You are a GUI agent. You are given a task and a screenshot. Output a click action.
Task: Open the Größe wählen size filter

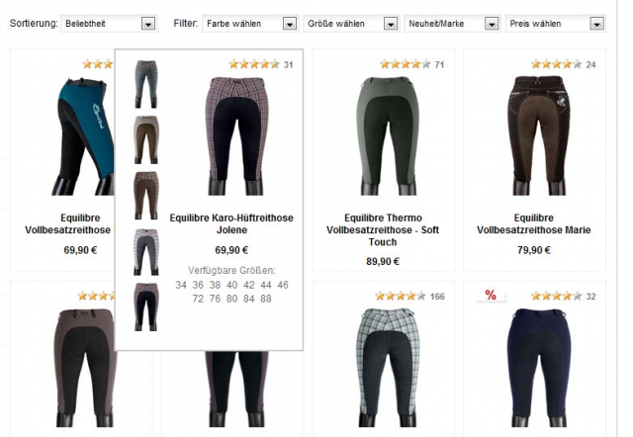pyautogui.click(x=351, y=24)
